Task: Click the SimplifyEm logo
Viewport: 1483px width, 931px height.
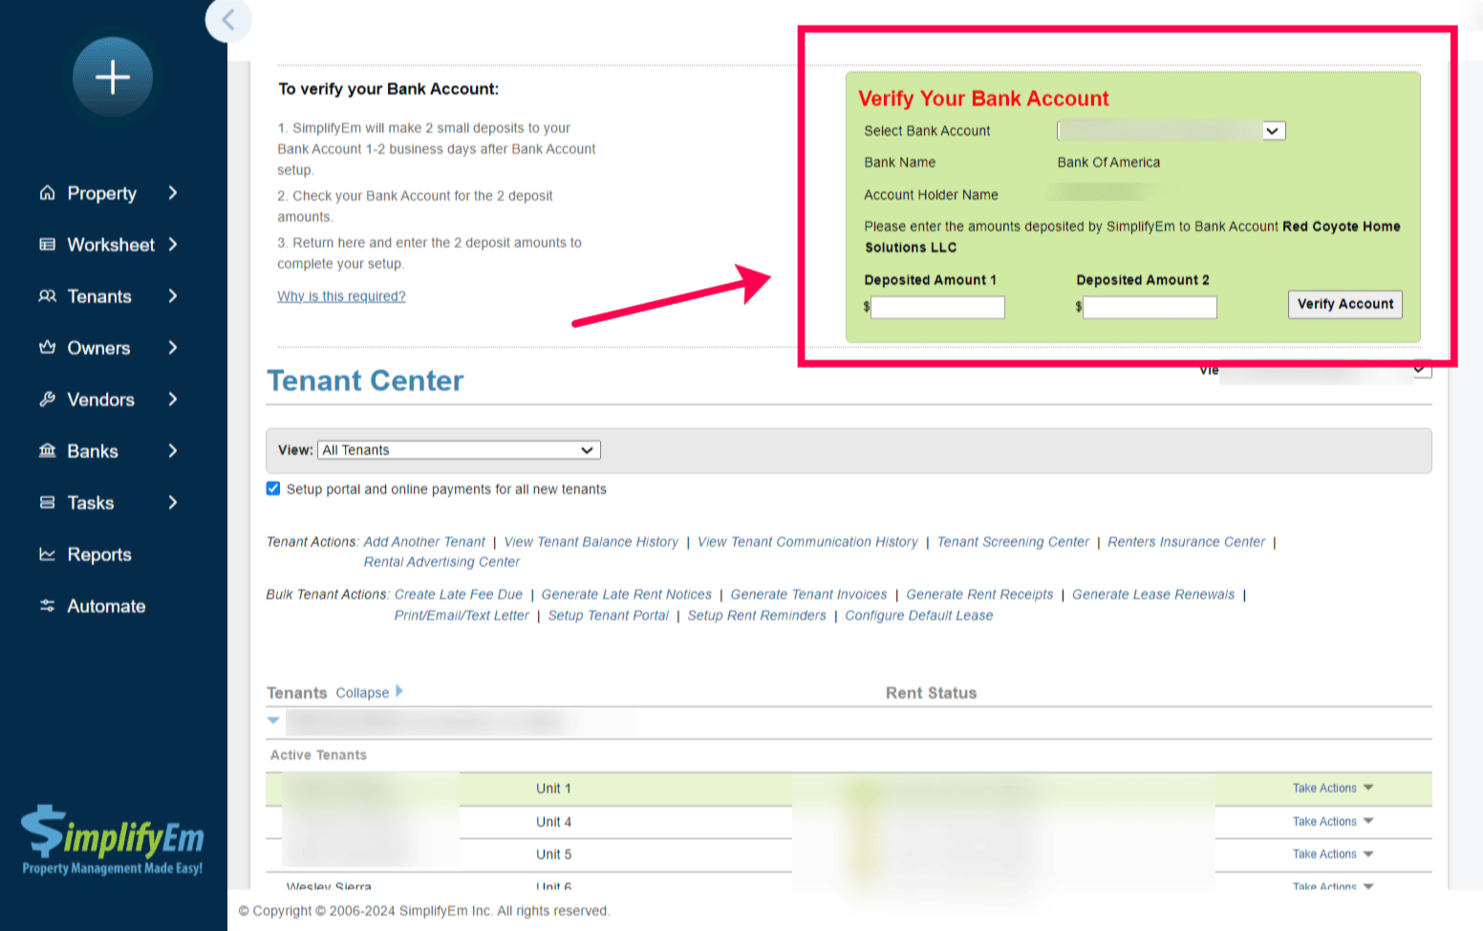Action: pos(113,838)
